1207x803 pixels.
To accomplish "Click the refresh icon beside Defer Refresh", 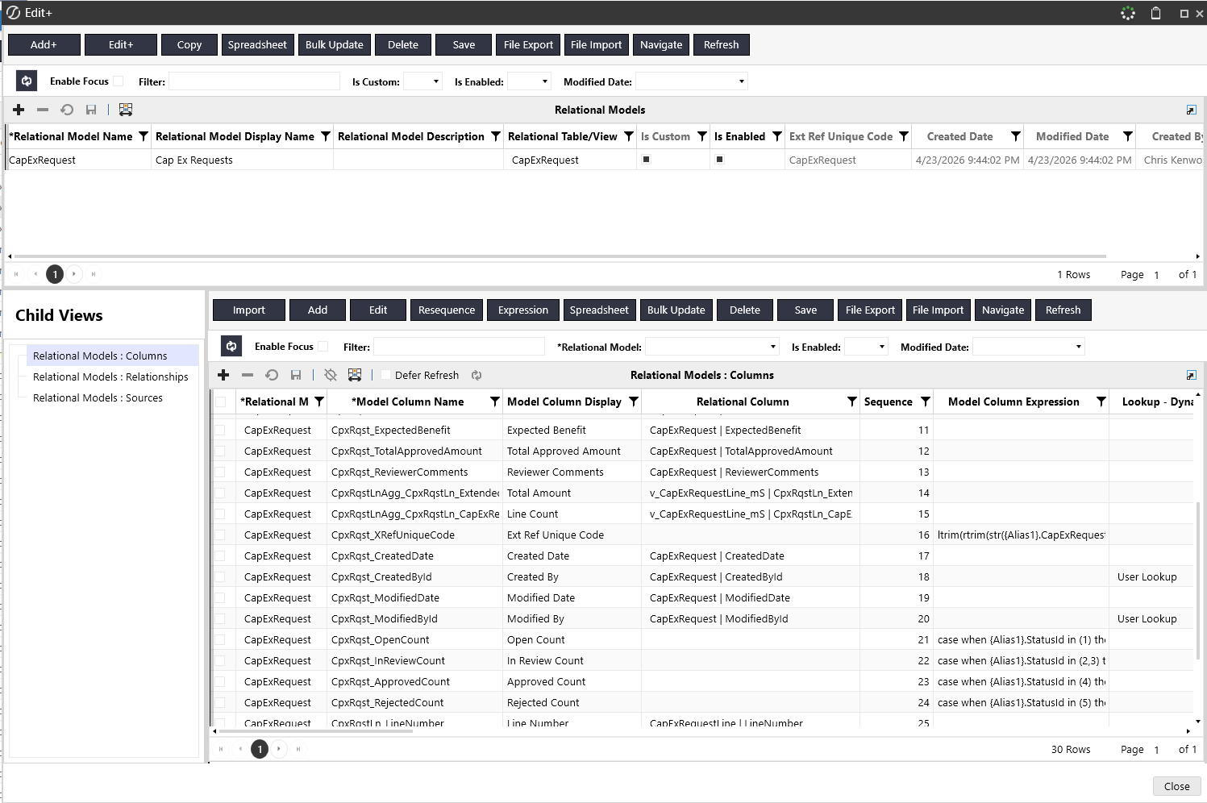I will click(477, 375).
